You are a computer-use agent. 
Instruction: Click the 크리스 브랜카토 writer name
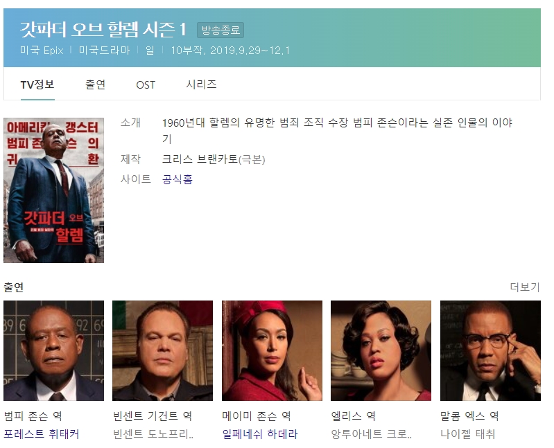(200, 159)
